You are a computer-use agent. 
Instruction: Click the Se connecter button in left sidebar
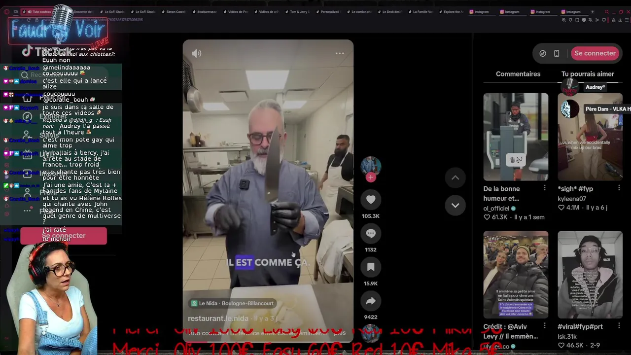[x=63, y=236]
